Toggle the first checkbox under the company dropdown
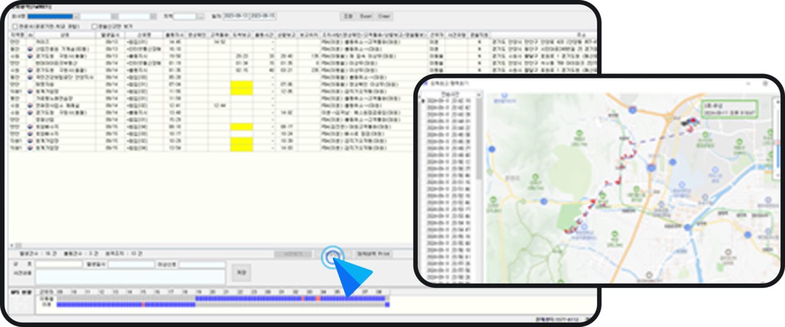 point(15,26)
